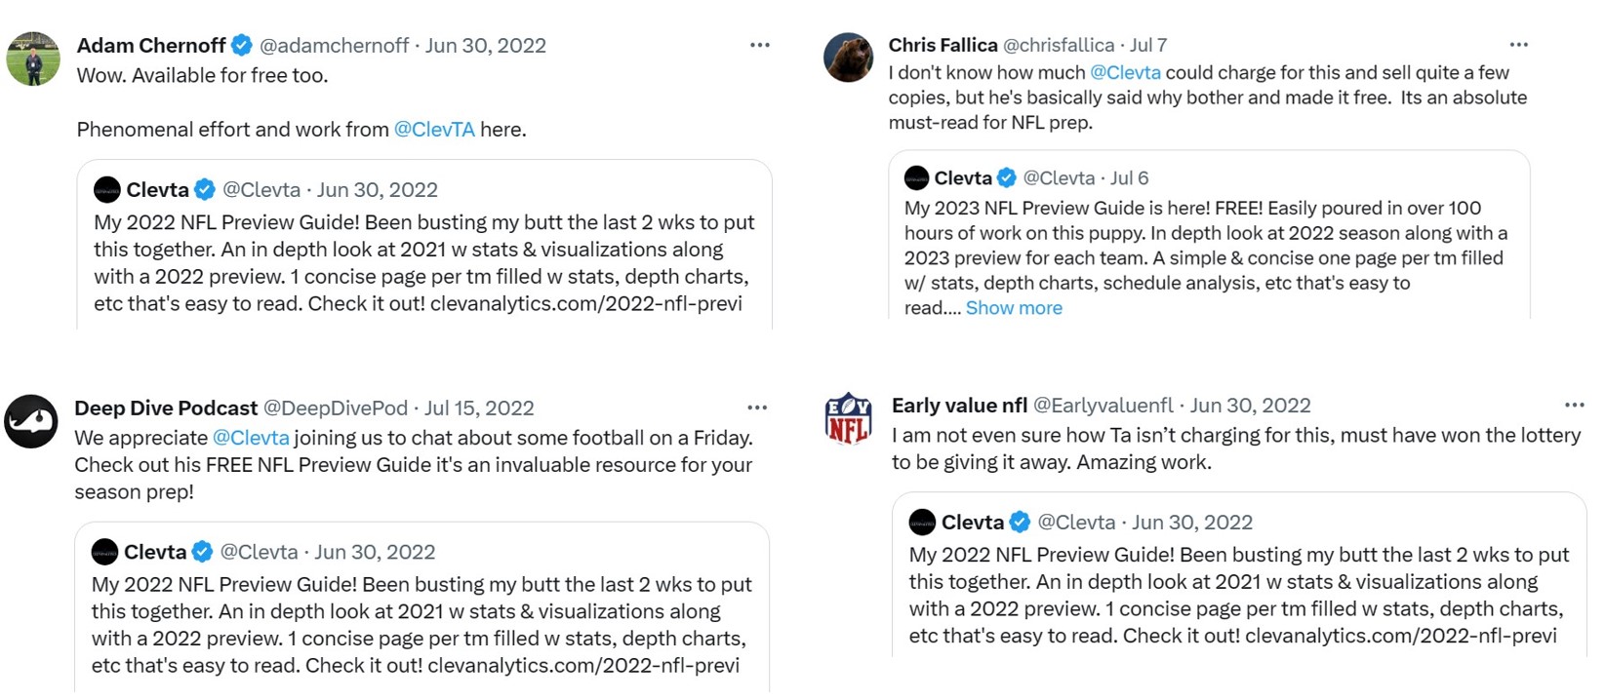Open Adam Chernoff's profile avatar
The height and width of the screenshot is (700, 1605).
coord(33,58)
